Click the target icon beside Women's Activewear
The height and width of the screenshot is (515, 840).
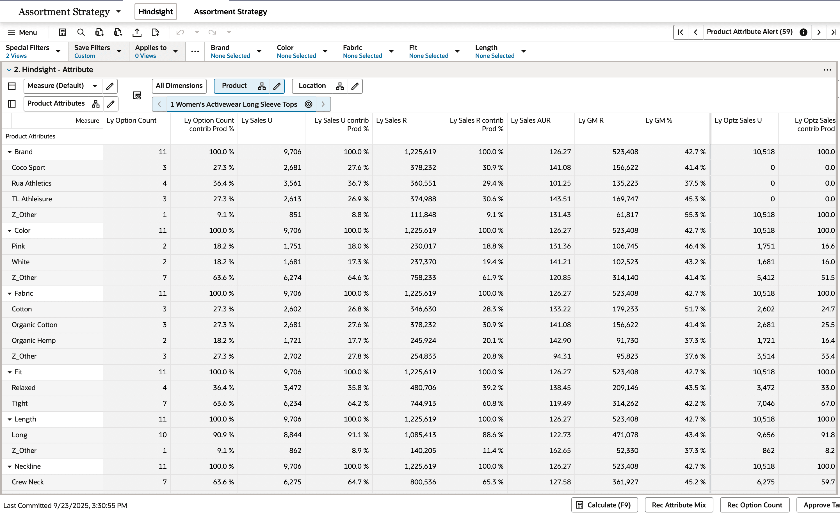(x=308, y=104)
